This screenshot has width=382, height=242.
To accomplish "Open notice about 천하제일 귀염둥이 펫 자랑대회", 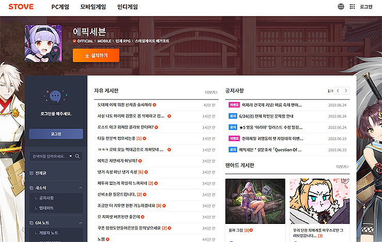I will [x=273, y=139].
